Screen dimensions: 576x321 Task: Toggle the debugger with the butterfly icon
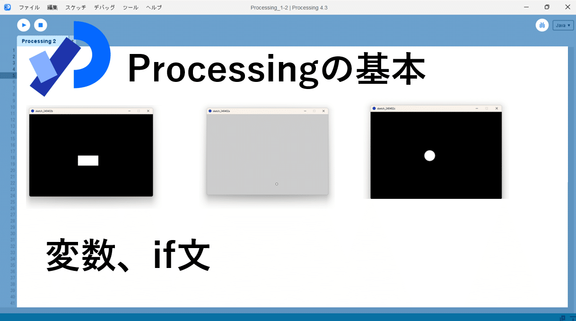tap(542, 25)
